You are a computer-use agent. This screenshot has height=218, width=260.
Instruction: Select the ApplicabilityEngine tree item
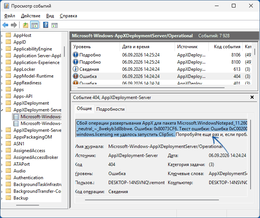[x=33, y=49]
